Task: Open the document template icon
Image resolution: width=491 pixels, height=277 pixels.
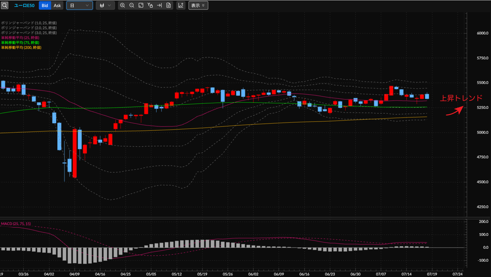Action: [168, 6]
